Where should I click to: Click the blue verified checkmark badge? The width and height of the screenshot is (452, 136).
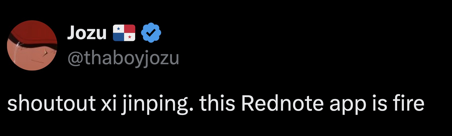coord(151,32)
